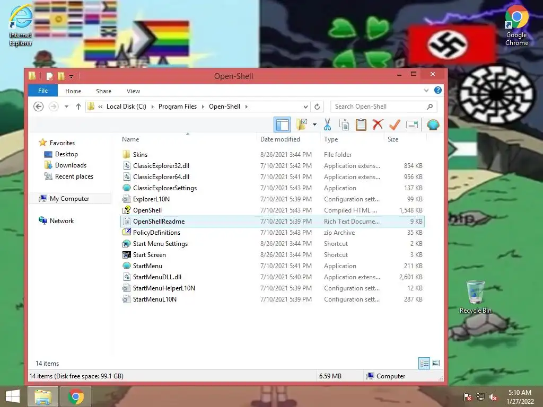This screenshot has width=543, height=407.
Task: Click the Copy toolbar icon
Action: pyautogui.click(x=344, y=125)
